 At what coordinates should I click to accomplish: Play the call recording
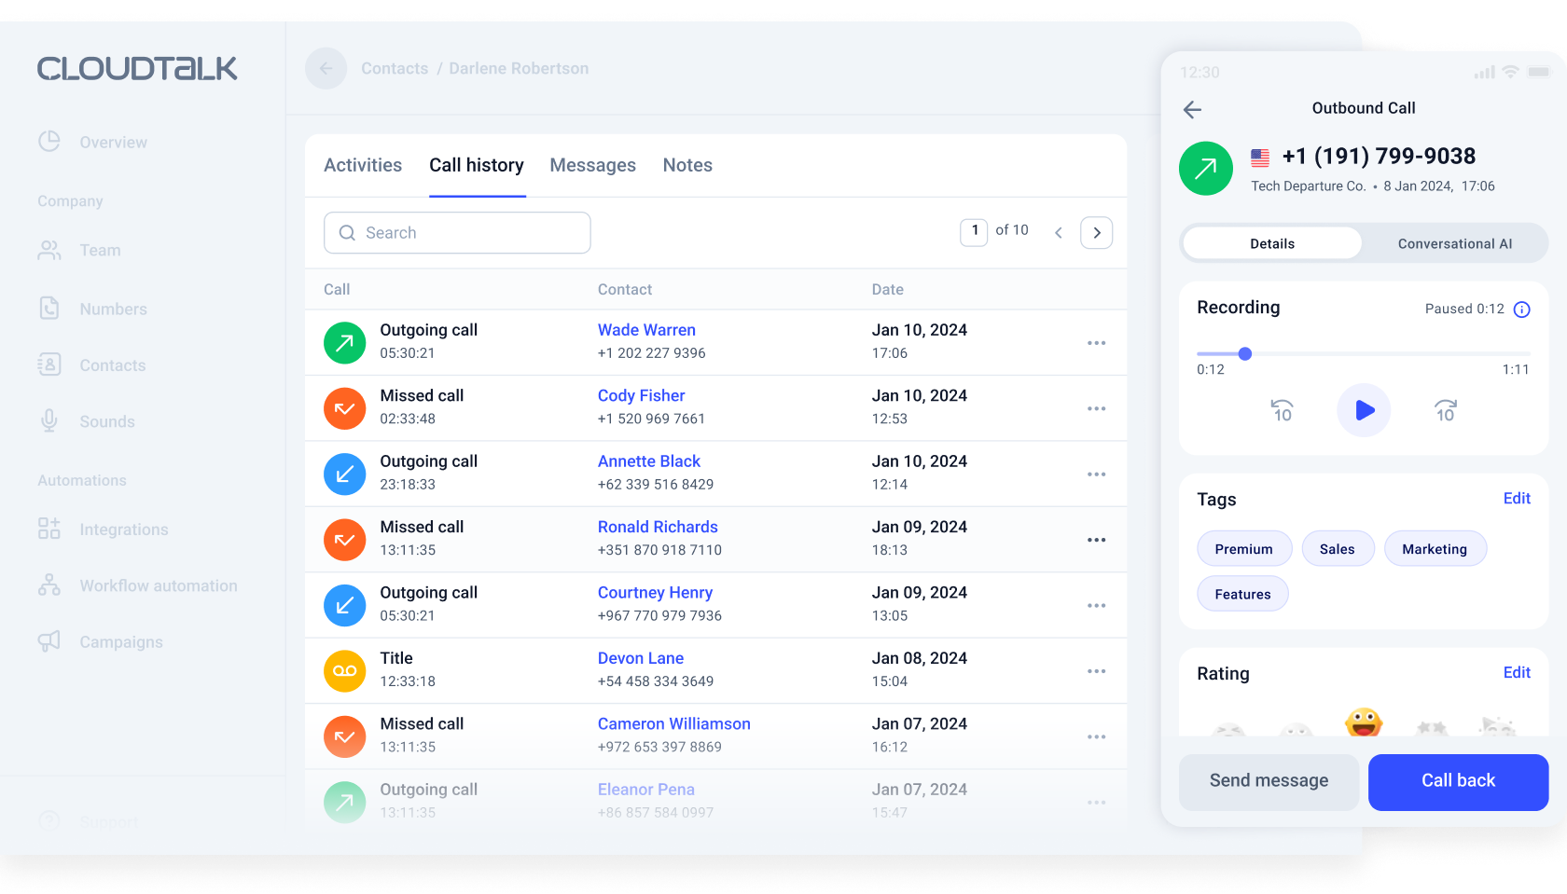pyautogui.click(x=1364, y=410)
